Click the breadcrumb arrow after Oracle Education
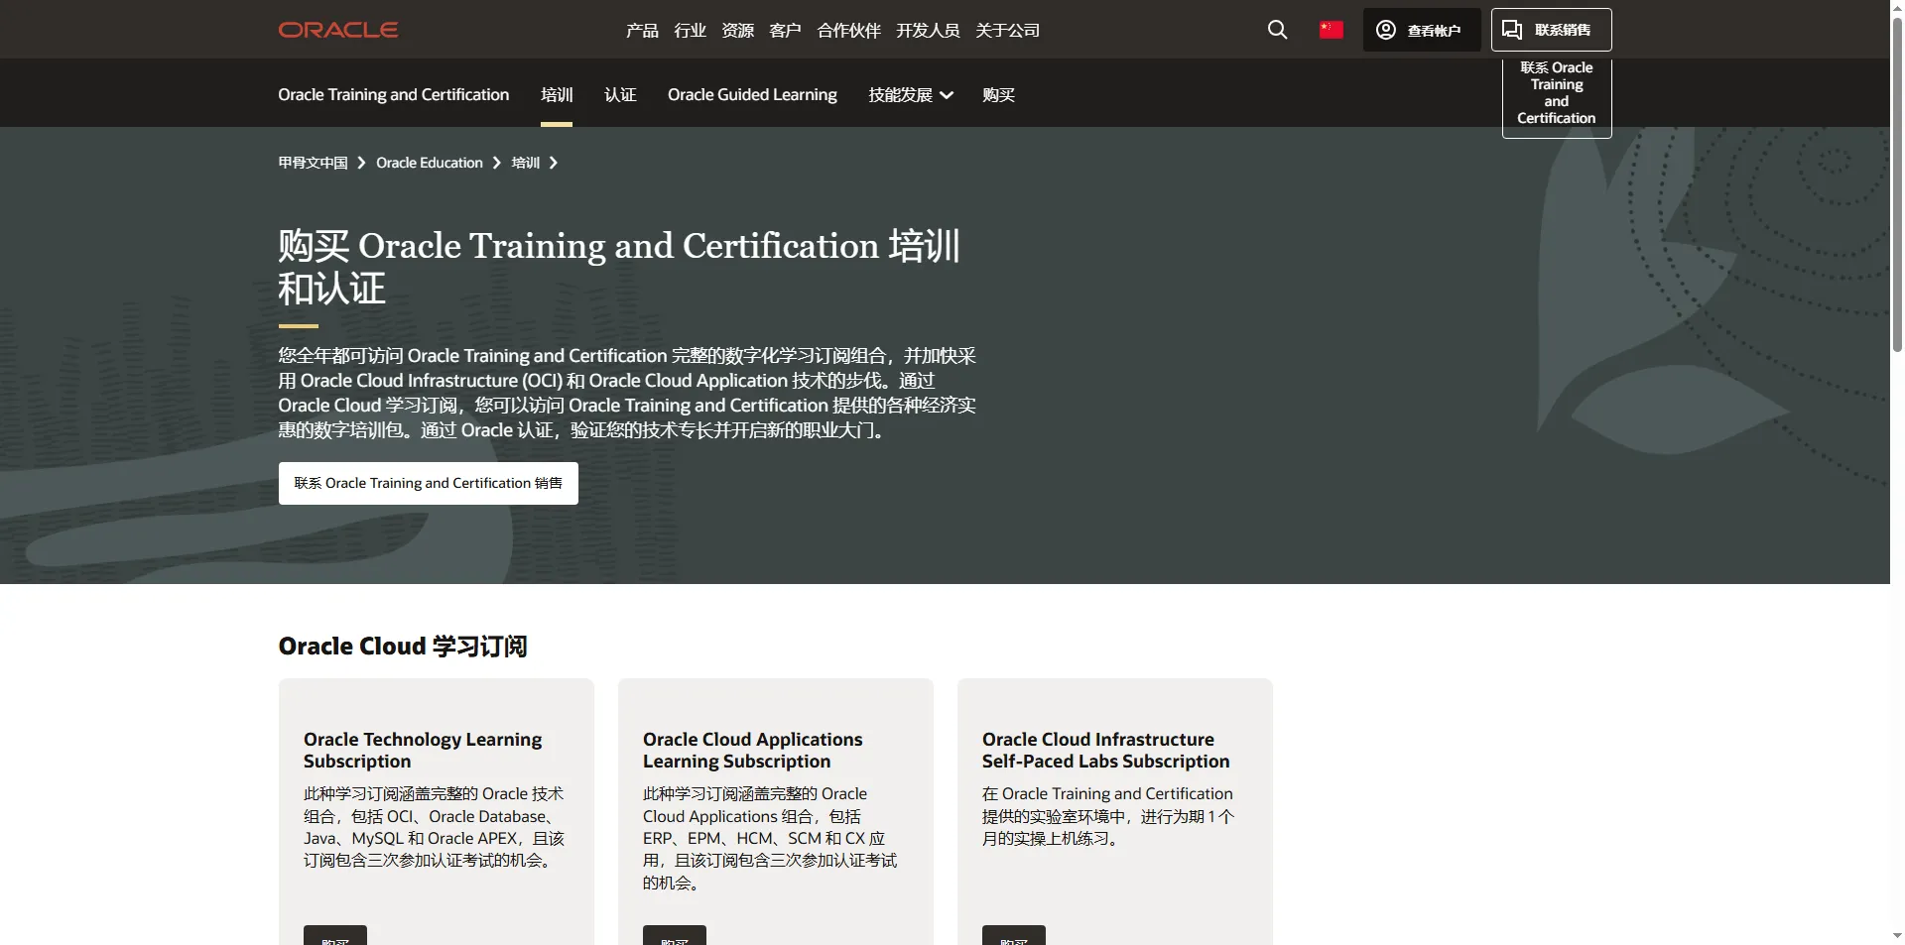 click(496, 163)
